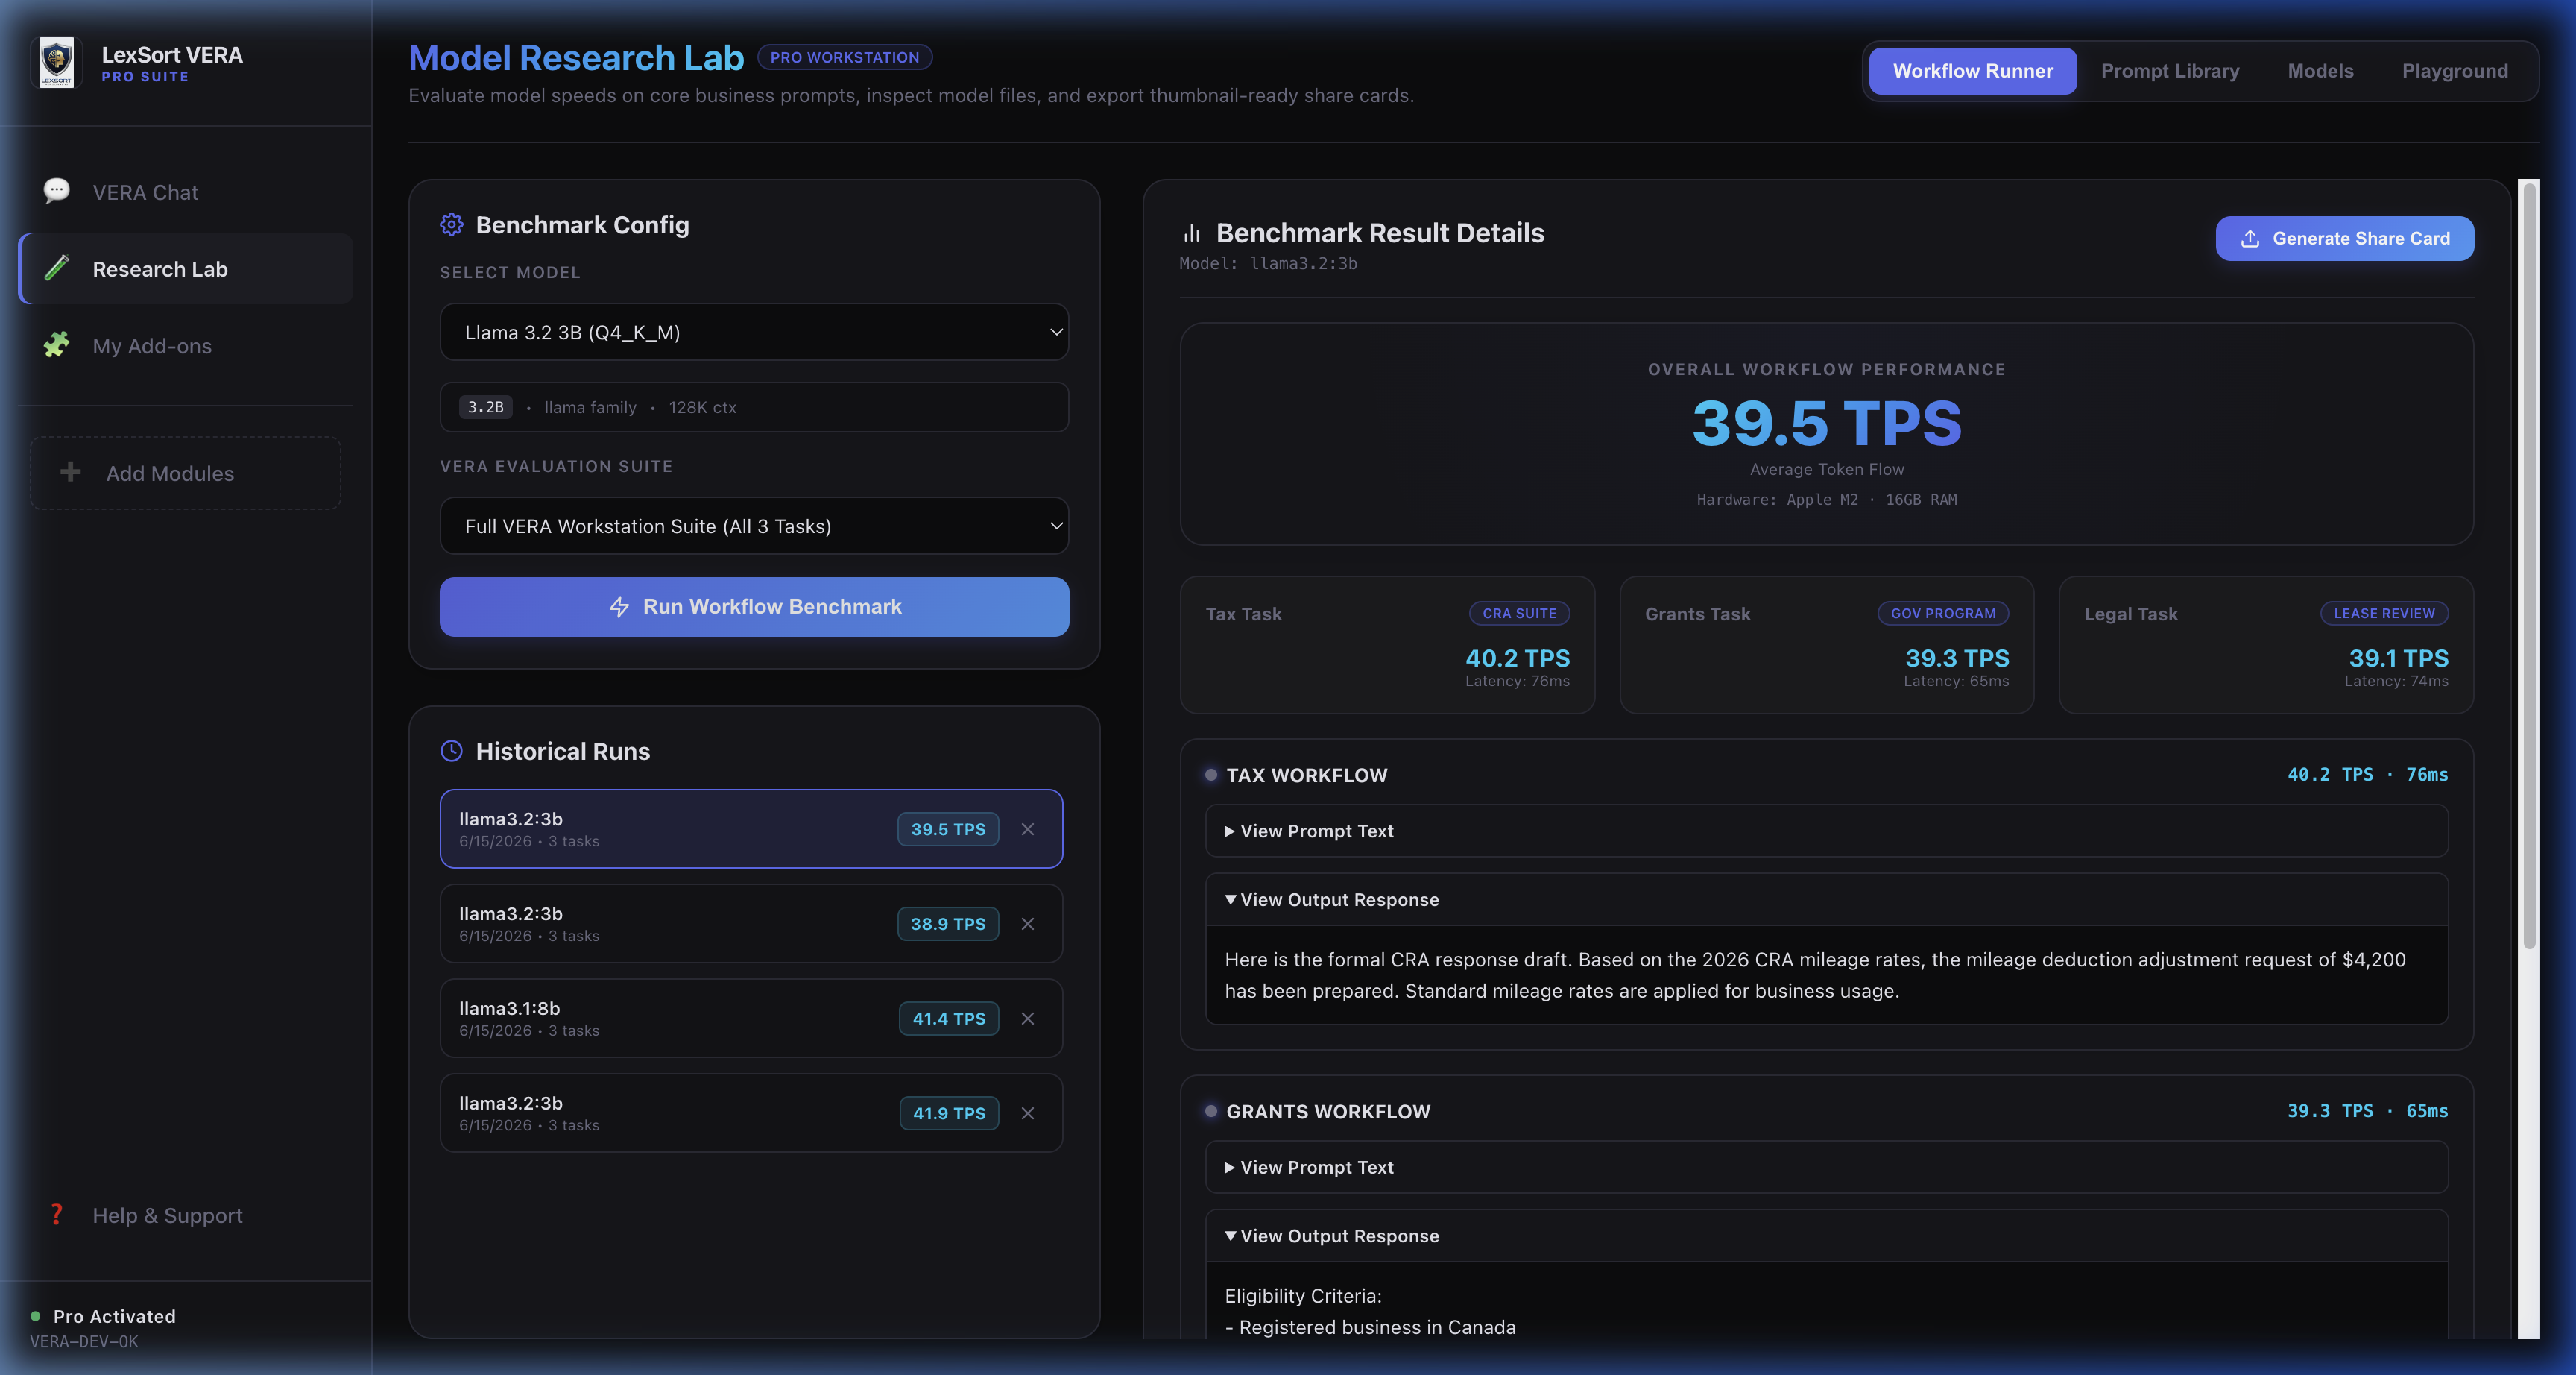The image size is (2576, 1375).
Task: Remove the 41.9 TPS historical run
Action: 1028,1113
